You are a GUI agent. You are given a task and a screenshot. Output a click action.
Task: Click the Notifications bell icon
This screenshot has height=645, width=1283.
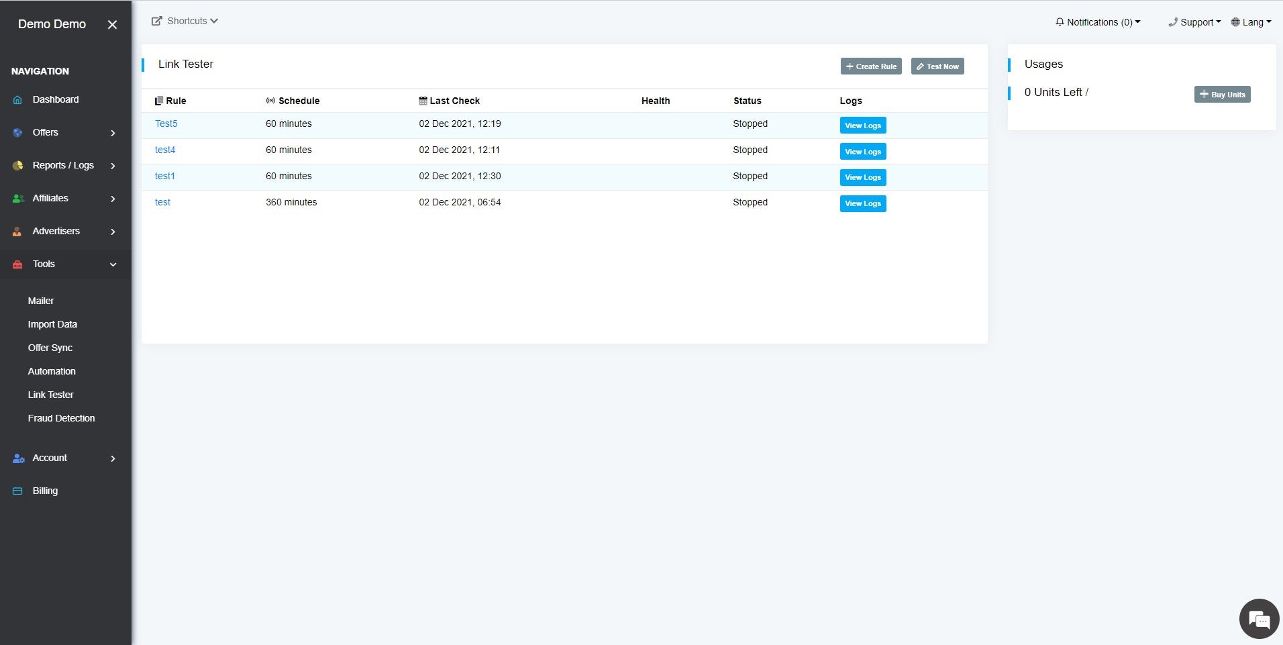click(x=1060, y=22)
